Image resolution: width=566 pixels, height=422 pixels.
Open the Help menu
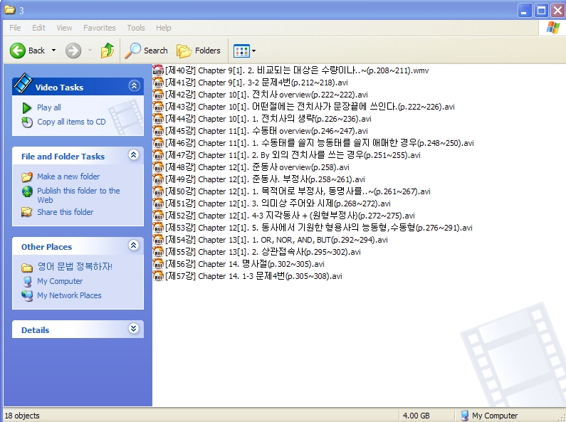164,28
